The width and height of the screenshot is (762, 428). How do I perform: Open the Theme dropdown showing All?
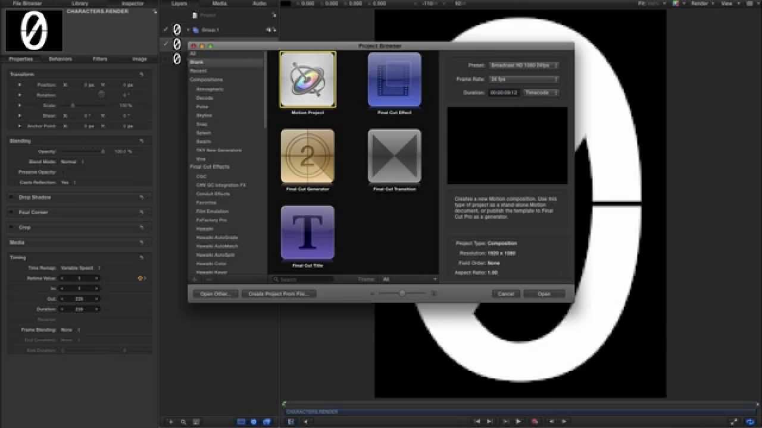[410, 279]
